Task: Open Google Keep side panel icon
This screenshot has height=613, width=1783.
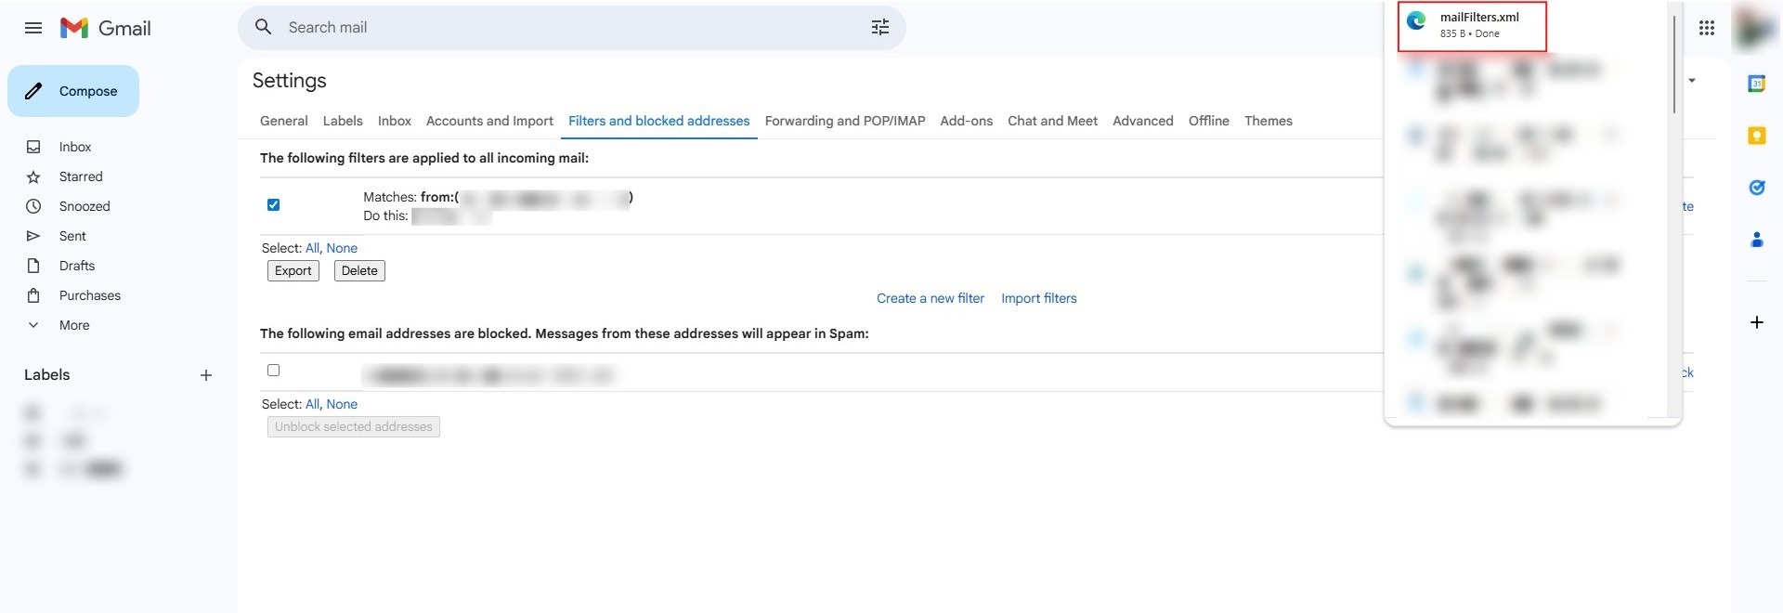Action: [x=1756, y=136]
